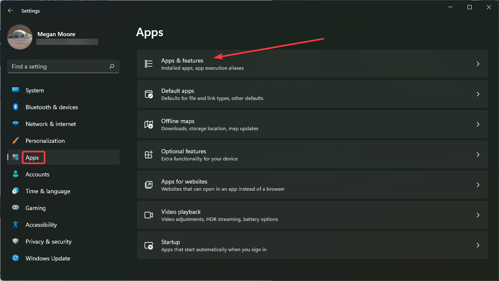The image size is (499, 281).
Task: Click the Apps page heading
Action: click(150, 32)
